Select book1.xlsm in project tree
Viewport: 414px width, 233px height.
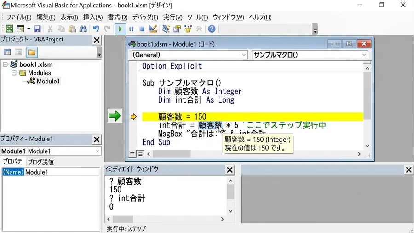pos(36,64)
